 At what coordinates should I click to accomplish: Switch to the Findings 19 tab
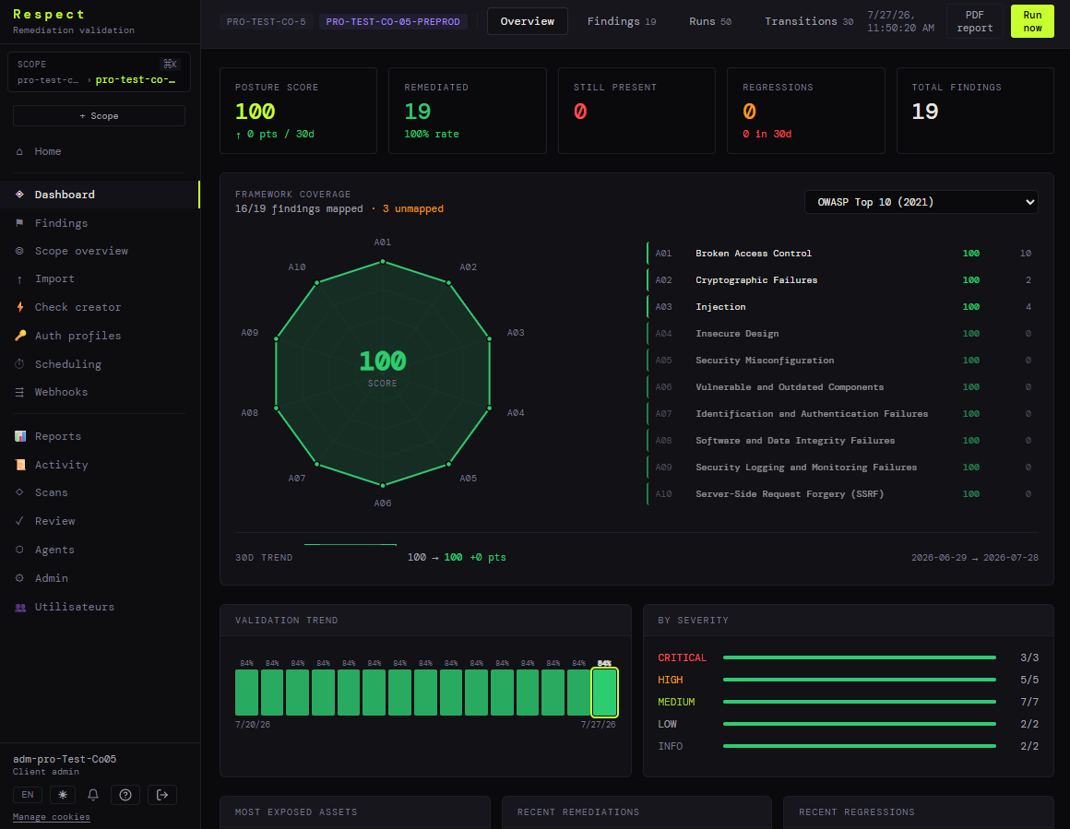(622, 21)
